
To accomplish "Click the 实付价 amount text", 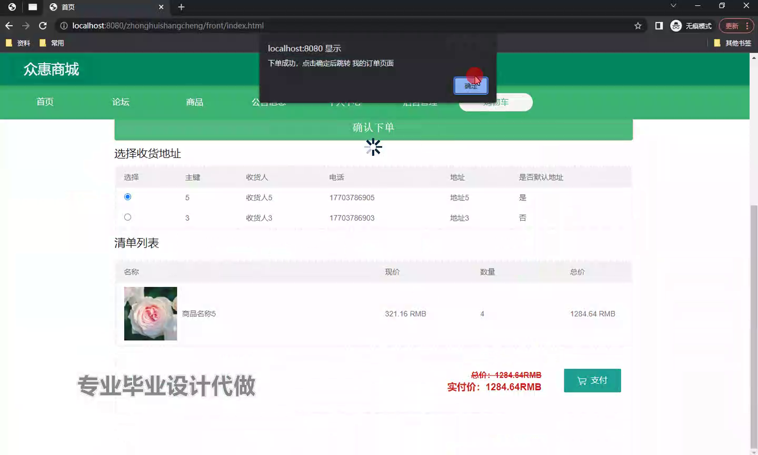I will 494,387.
